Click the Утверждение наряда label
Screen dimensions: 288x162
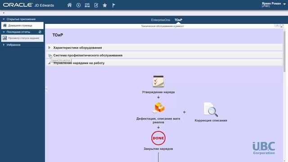click(x=158, y=92)
